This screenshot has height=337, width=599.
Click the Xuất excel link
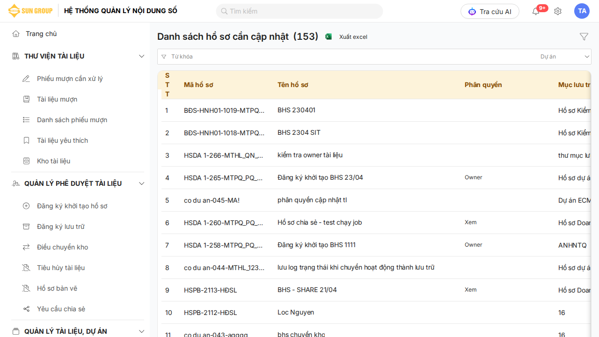pos(353,37)
